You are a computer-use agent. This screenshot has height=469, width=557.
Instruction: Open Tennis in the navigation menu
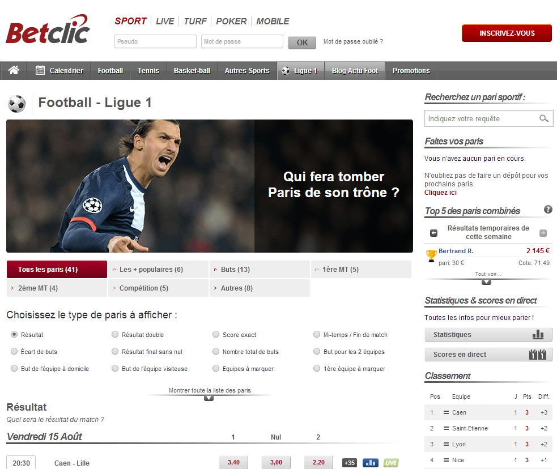(x=148, y=71)
